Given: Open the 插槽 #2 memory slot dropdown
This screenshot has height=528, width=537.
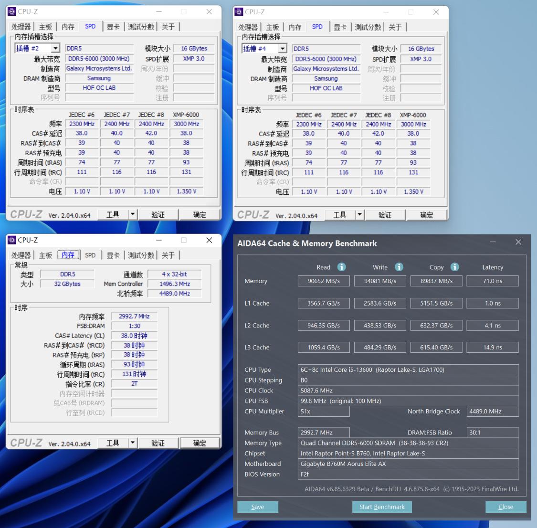Looking at the screenshot, I should click(55, 48).
